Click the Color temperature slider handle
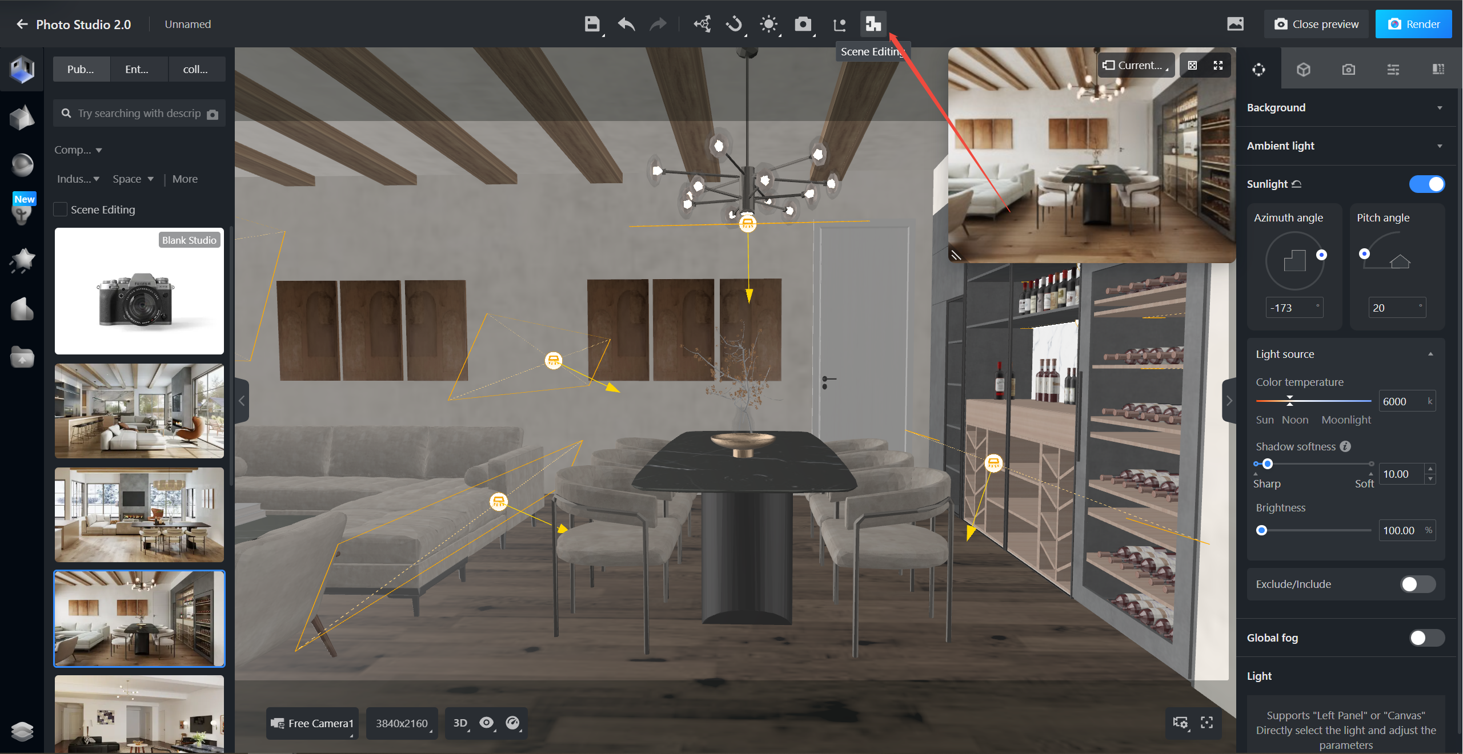The width and height of the screenshot is (1463, 754). pyautogui.click(x=1289, y=401)
